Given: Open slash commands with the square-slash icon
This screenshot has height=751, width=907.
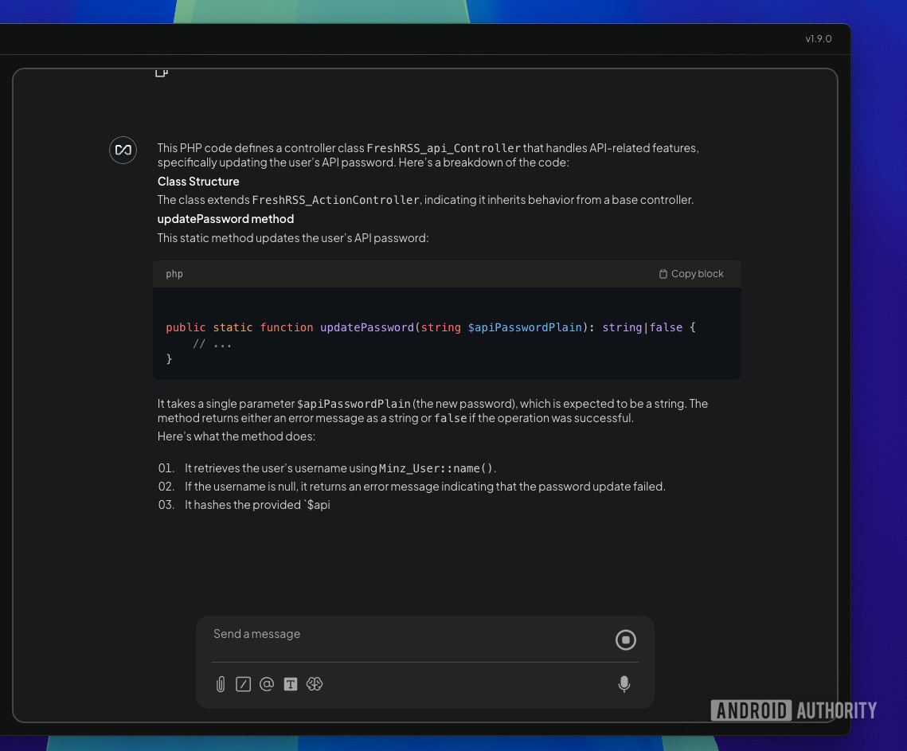Looking at the screenshot, I should tap(244, 684).
